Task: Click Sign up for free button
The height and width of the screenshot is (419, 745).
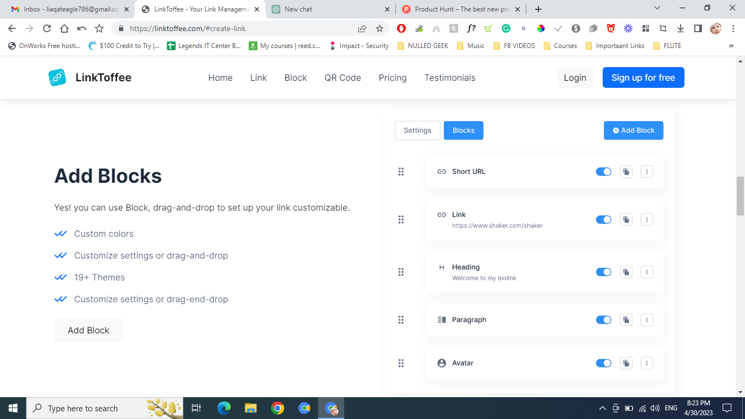Action: 643,77
